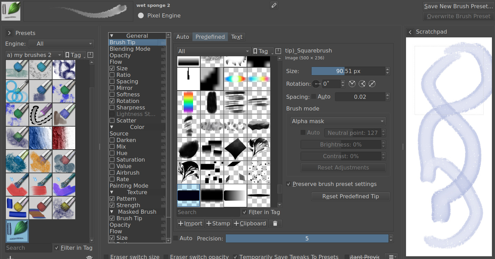Switch to the Text brush tip tab
The width and height of the screenshot is (495, 259).
(x=236, y=37)
